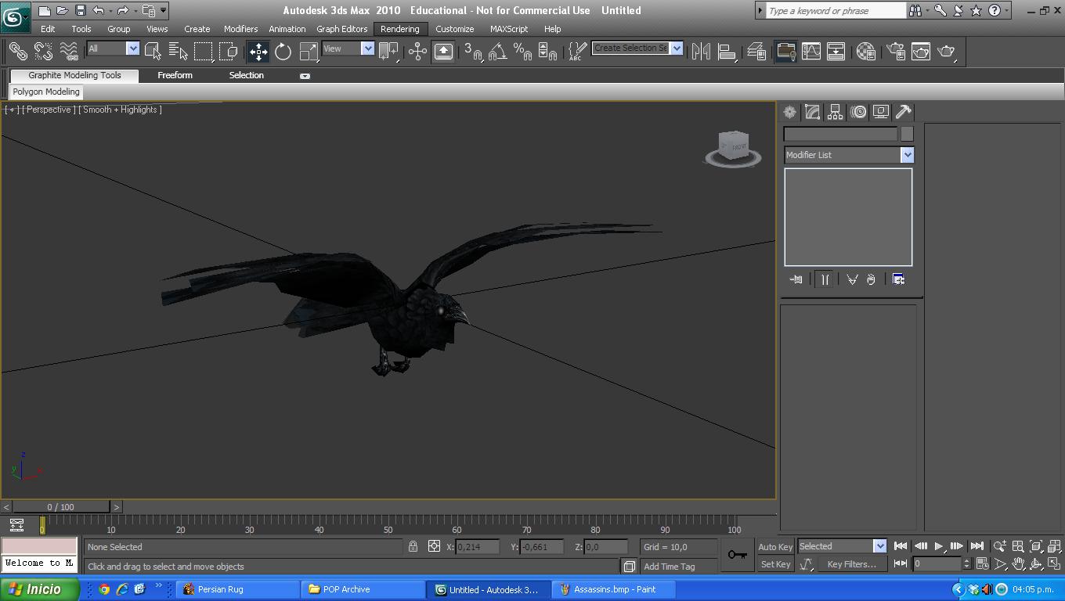Choose the Select Object arrow tool
The width and height of the screenshot is (1065, 601).
click(153, 52)
